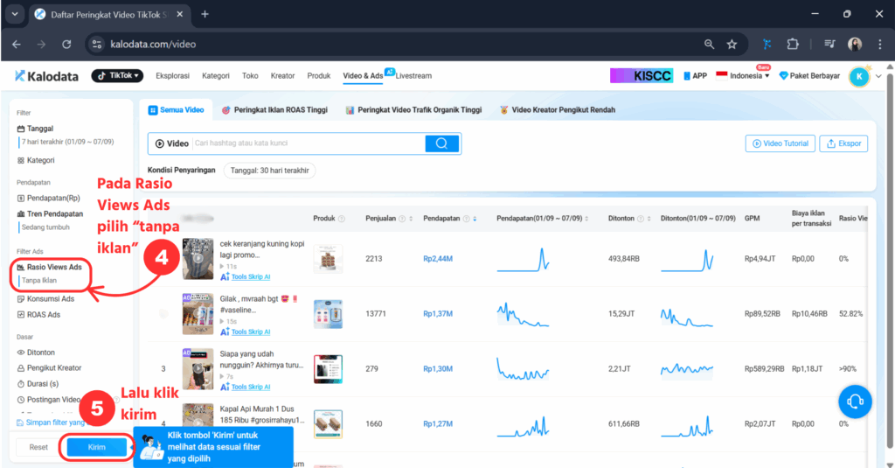The height and width of the screenshot is (468, 895).
Task: Click the Tanggal: 30 hari terakhir chip
Action: [x=269, y=171]
